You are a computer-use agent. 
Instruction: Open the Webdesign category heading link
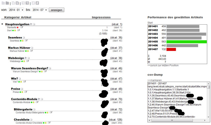click(16, 58)
